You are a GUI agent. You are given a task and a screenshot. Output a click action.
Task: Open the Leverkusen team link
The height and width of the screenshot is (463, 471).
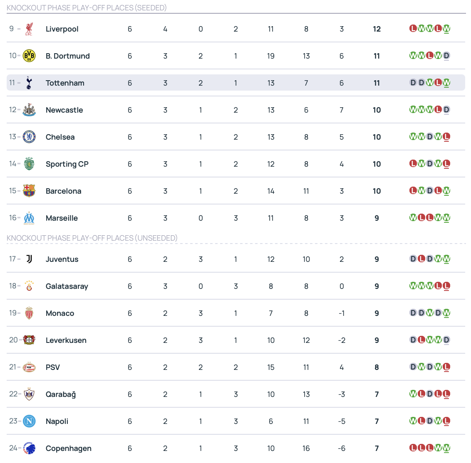(66, 340)
